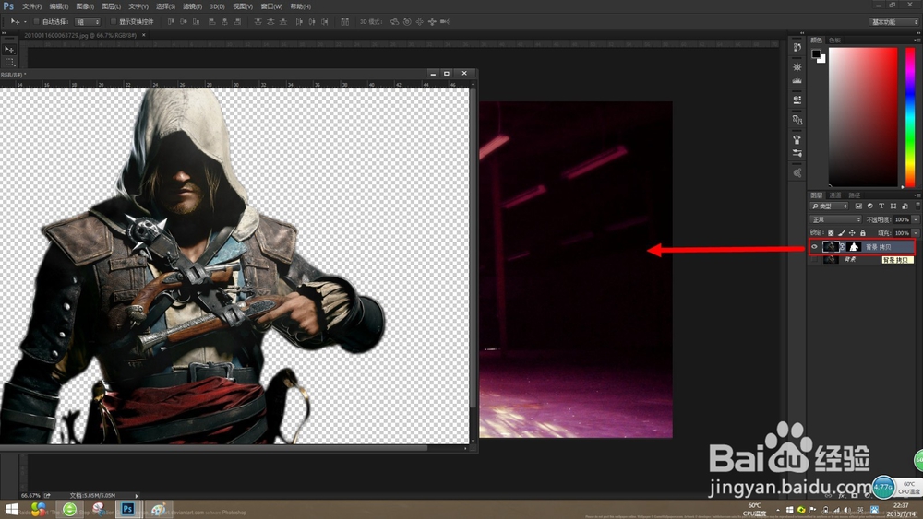
Task: Toggle lock transparent pixels in Layers
Action: 831,233
